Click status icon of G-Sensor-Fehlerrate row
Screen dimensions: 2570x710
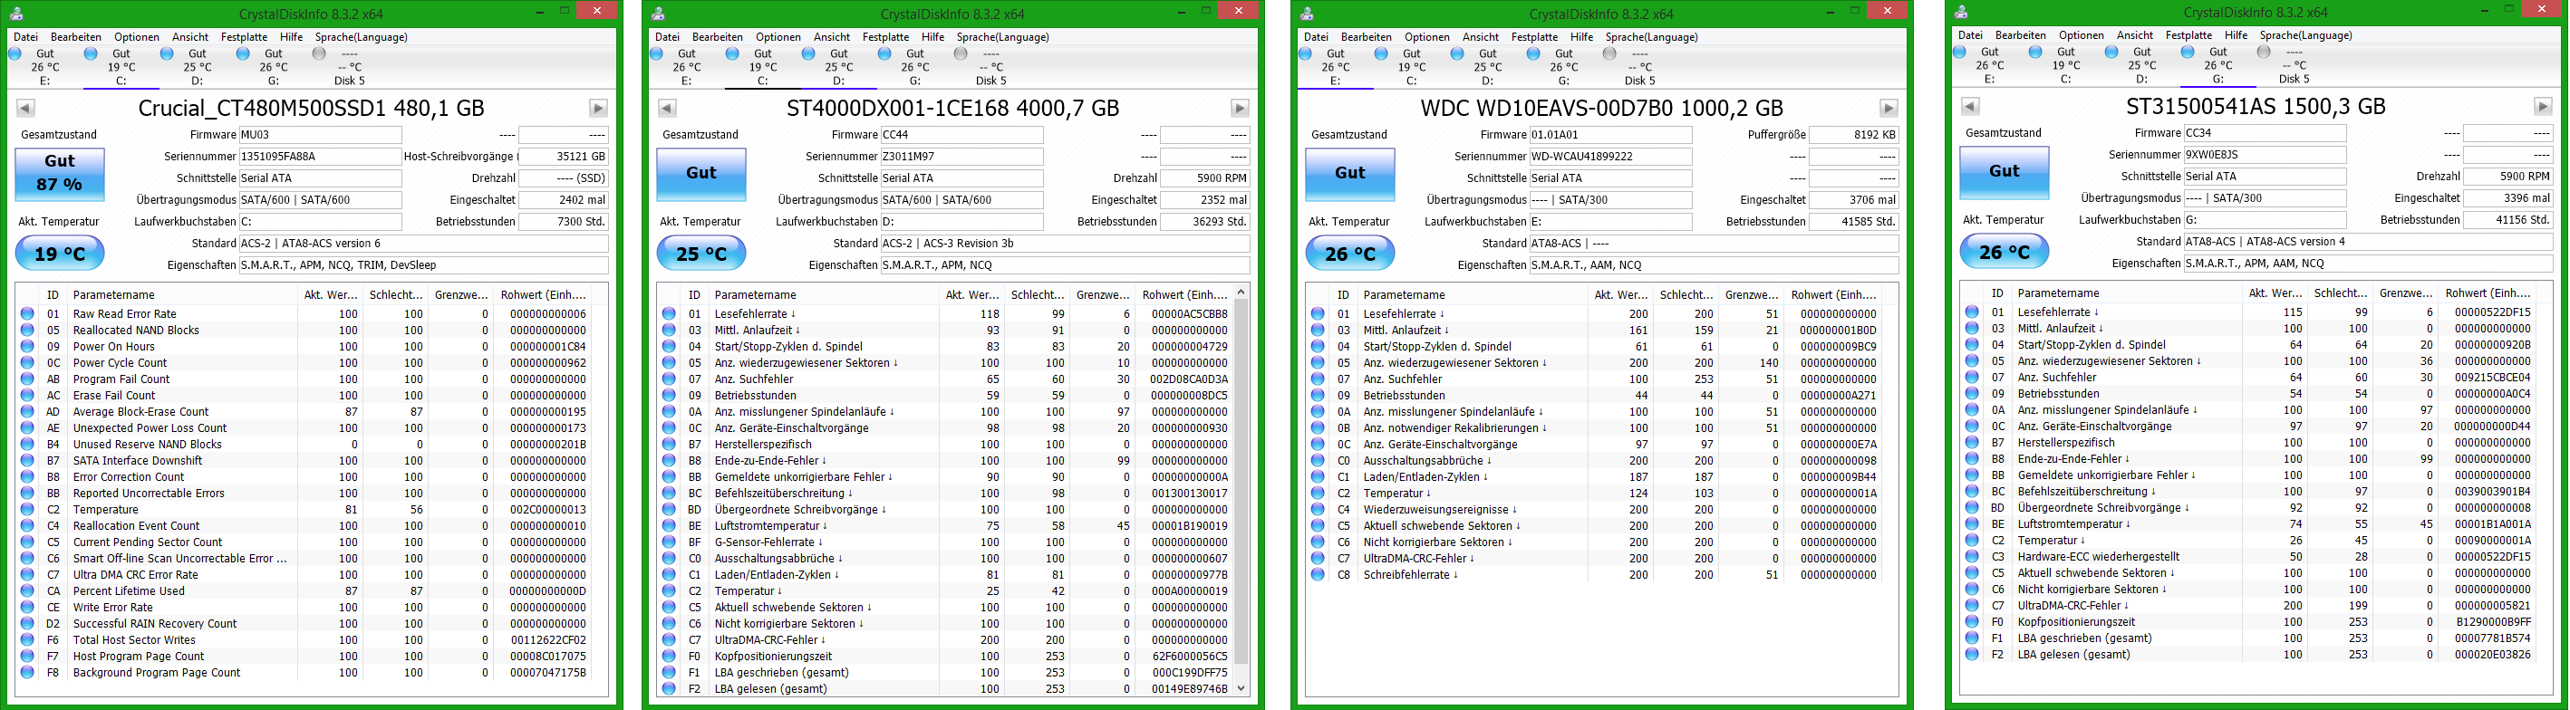pyautogui.click(x=669, y=542)
